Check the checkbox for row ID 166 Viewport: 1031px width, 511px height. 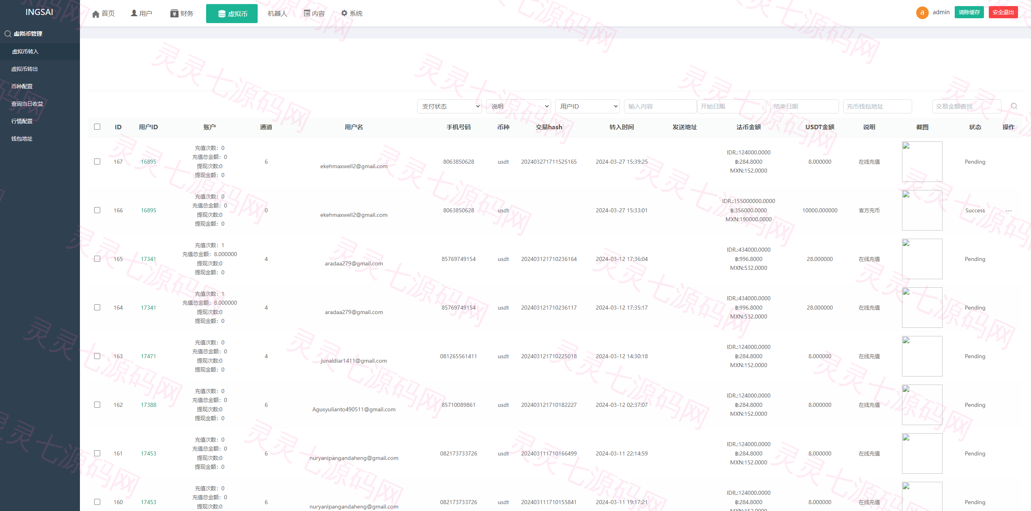coord(97,210)
